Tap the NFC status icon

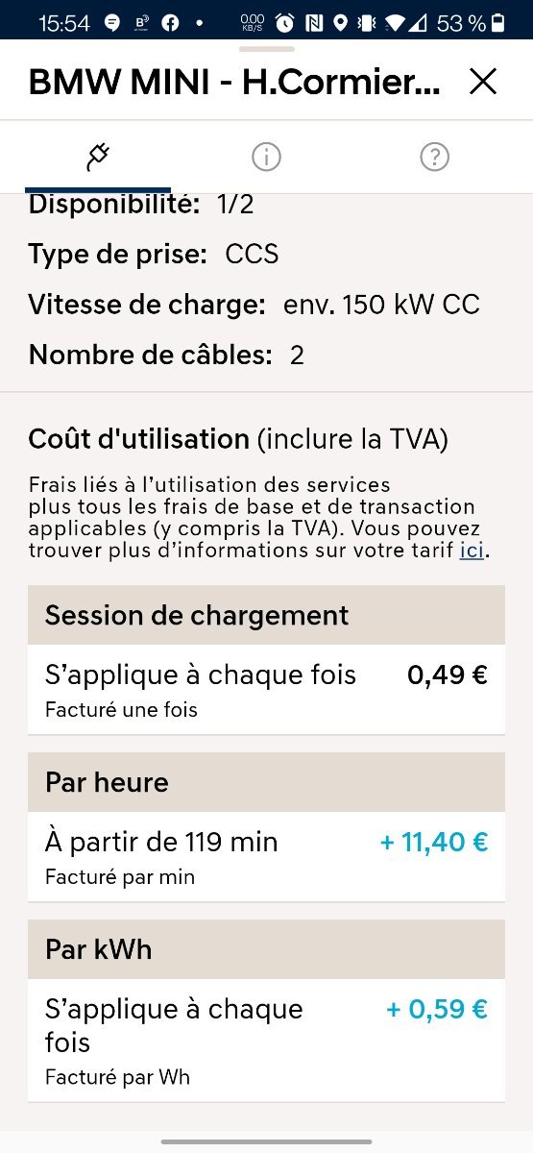(x=314, y=22)
